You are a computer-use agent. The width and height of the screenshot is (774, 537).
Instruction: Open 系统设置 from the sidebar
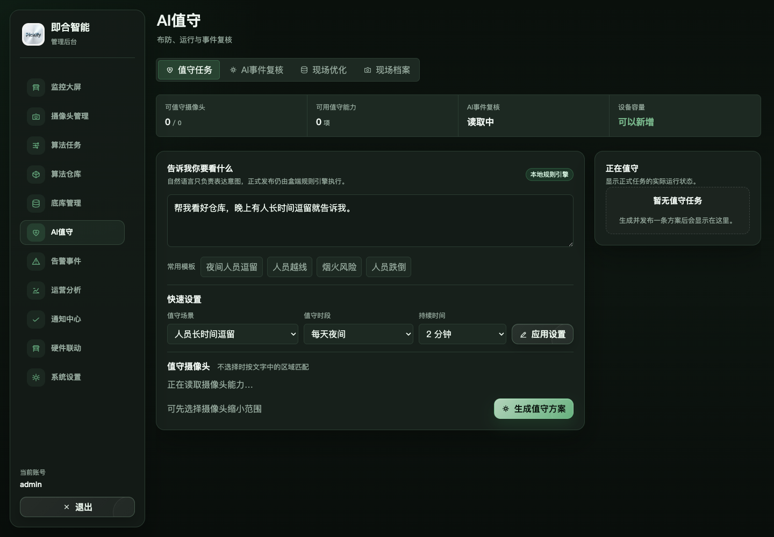click(72, 377)
